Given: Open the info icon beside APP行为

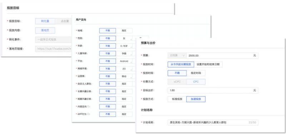Looking at the screenshot, I should [88, 114].
